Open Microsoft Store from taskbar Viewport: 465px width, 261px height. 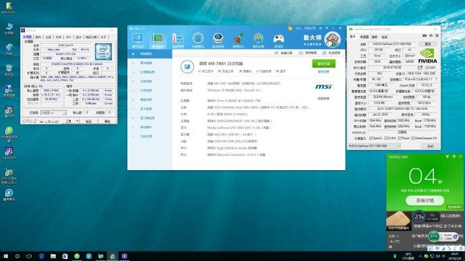click(x=65, y=256)
